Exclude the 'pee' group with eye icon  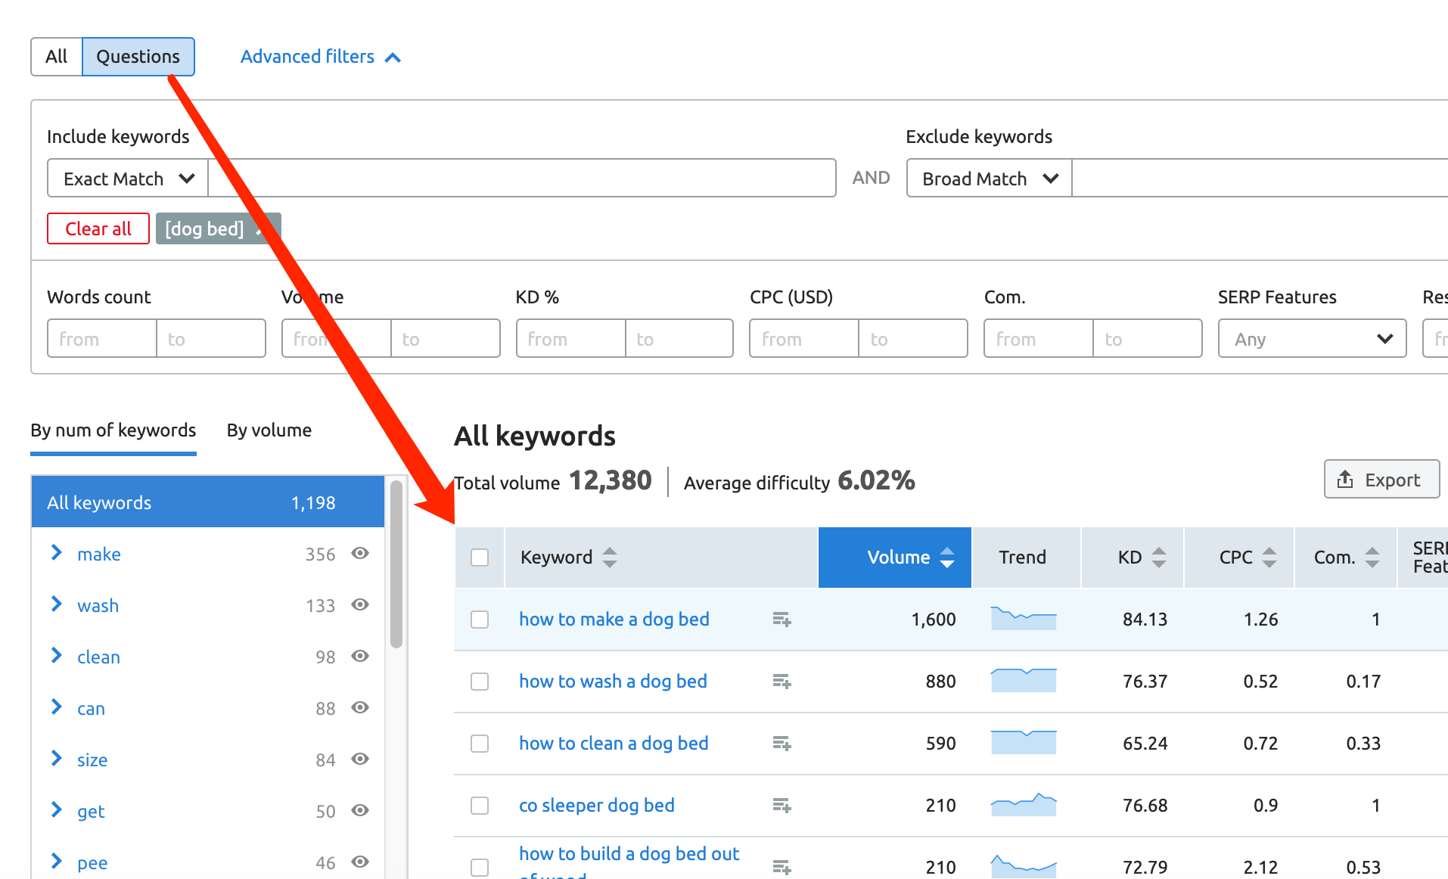[x=360, y=862]
